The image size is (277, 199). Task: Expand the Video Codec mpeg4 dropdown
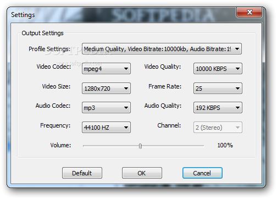point(106,69)
